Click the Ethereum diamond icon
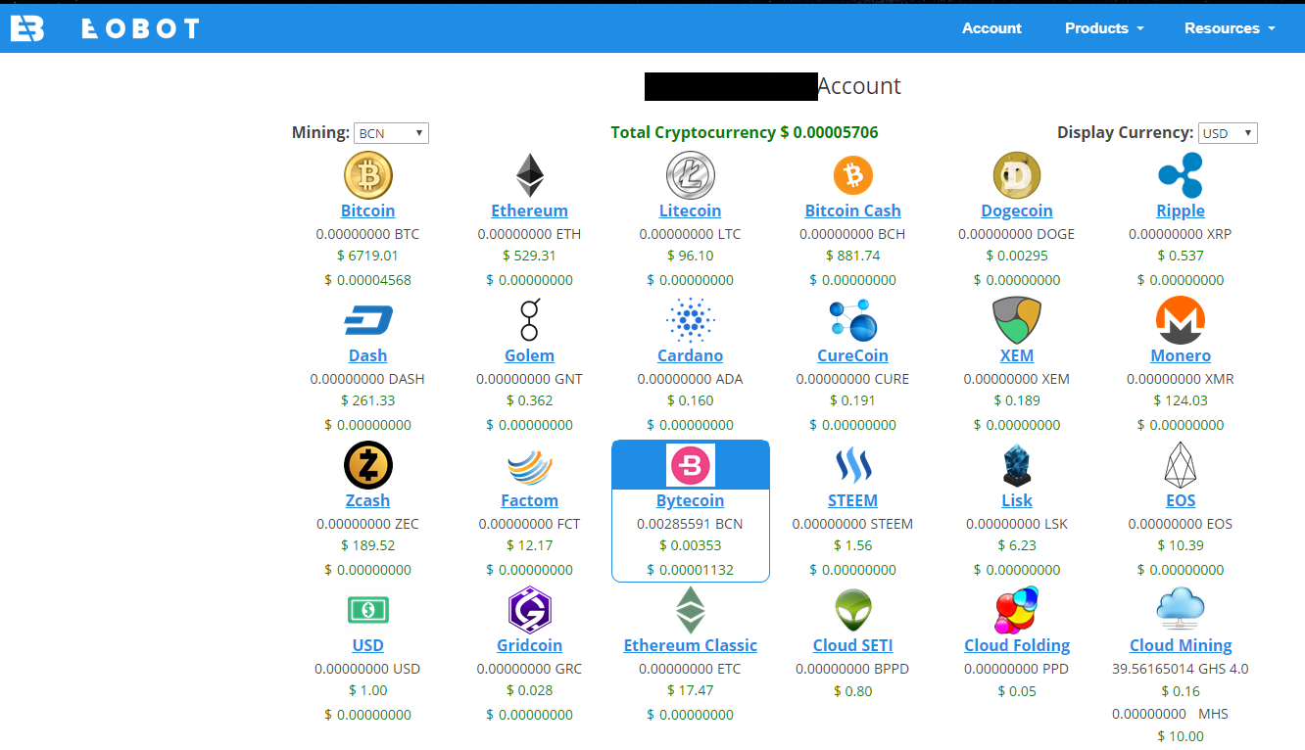The image size is (1305, 750). [530, 176]
